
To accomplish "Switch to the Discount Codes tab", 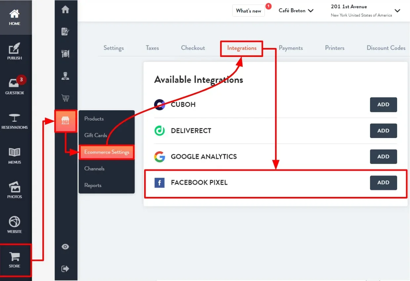I will [x=386, y=48].
